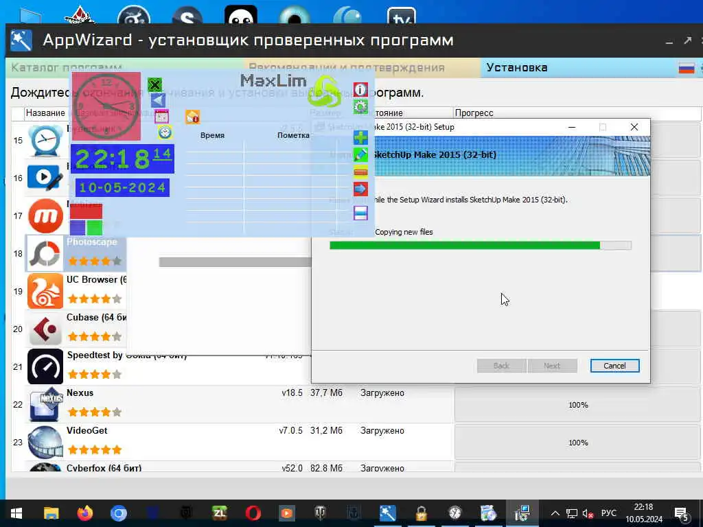
Task: Click the date display 10-05-2024
Action: click(x=122, y=187)
